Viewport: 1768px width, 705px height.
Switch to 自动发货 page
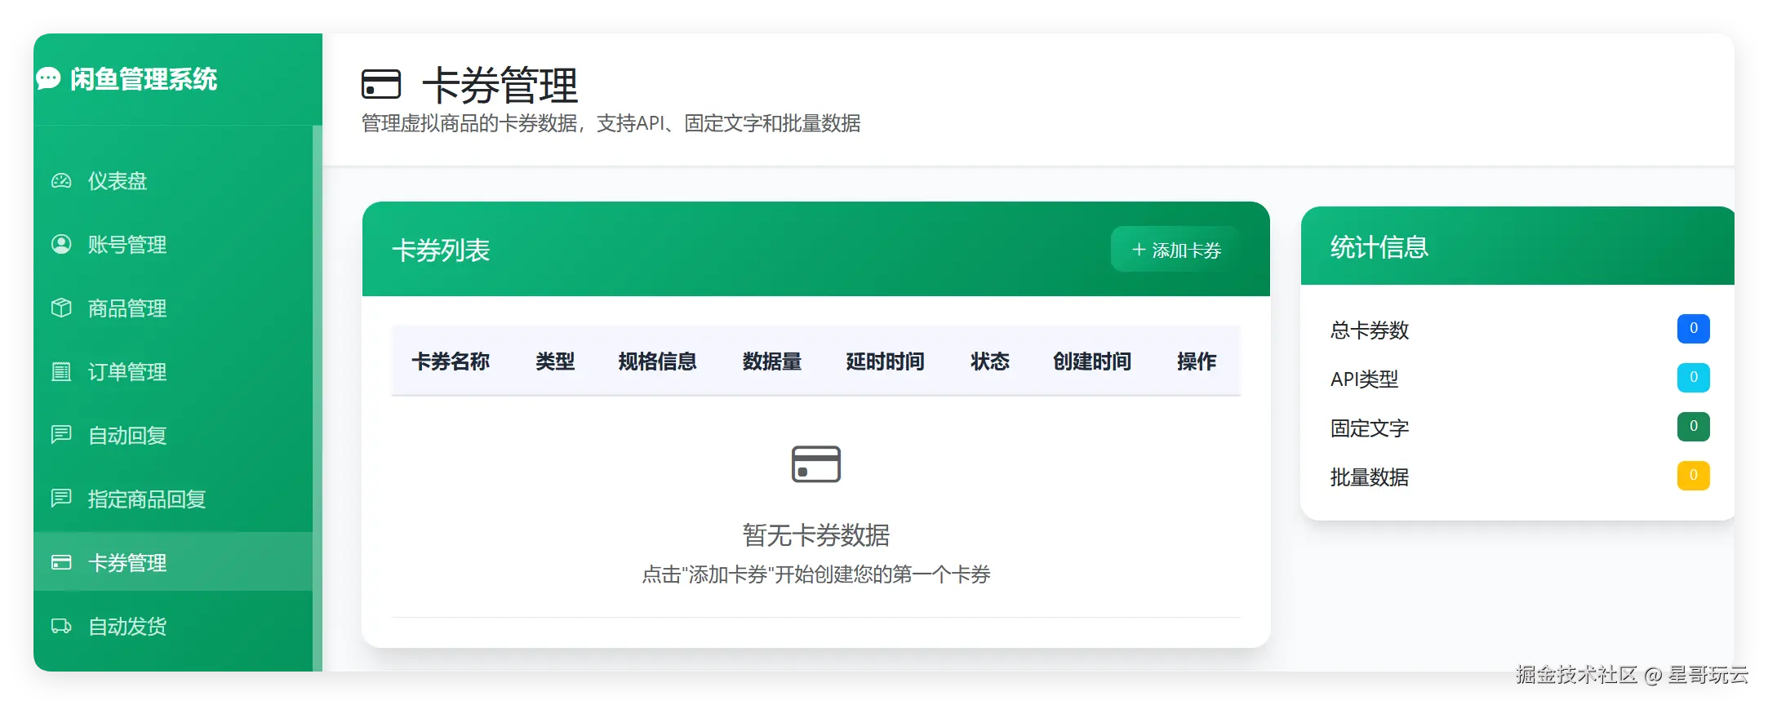(x=173, y=626)
